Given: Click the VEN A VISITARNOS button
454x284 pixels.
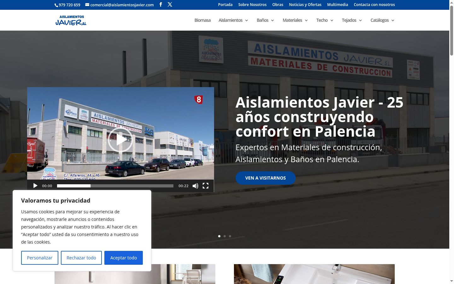Looking at the screenshot, I should click(x=265, y=178).
